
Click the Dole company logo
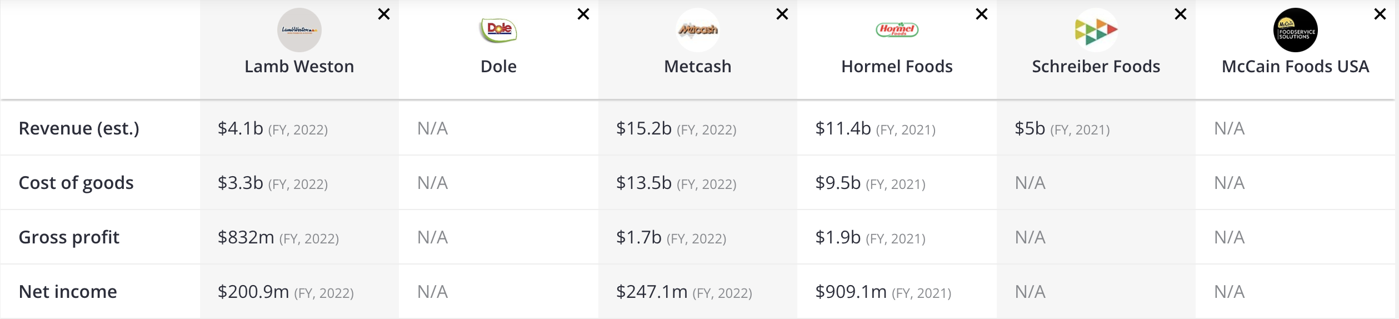click(498, 30)
